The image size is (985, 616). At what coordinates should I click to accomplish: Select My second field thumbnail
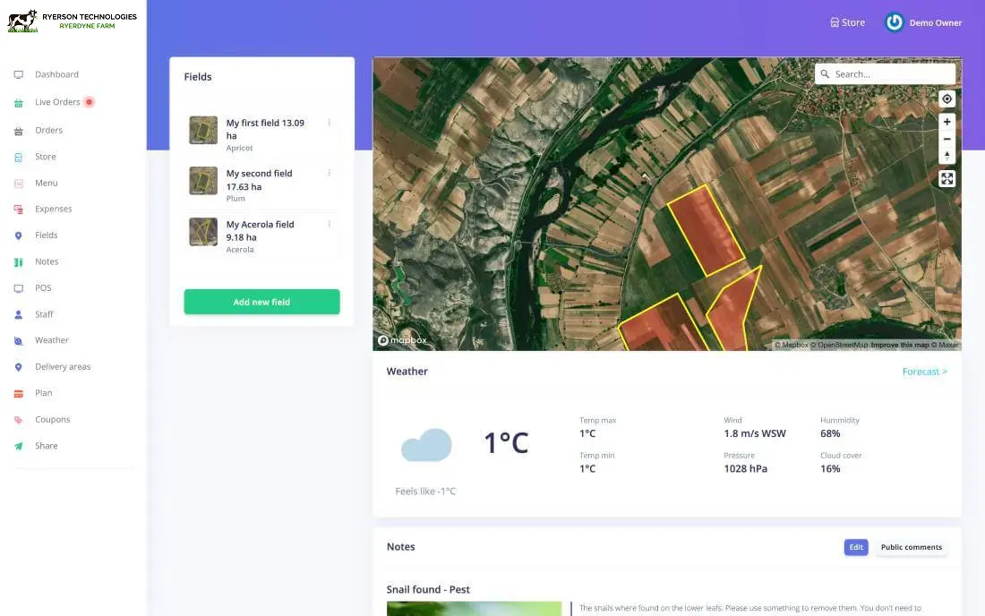(203, 181)
